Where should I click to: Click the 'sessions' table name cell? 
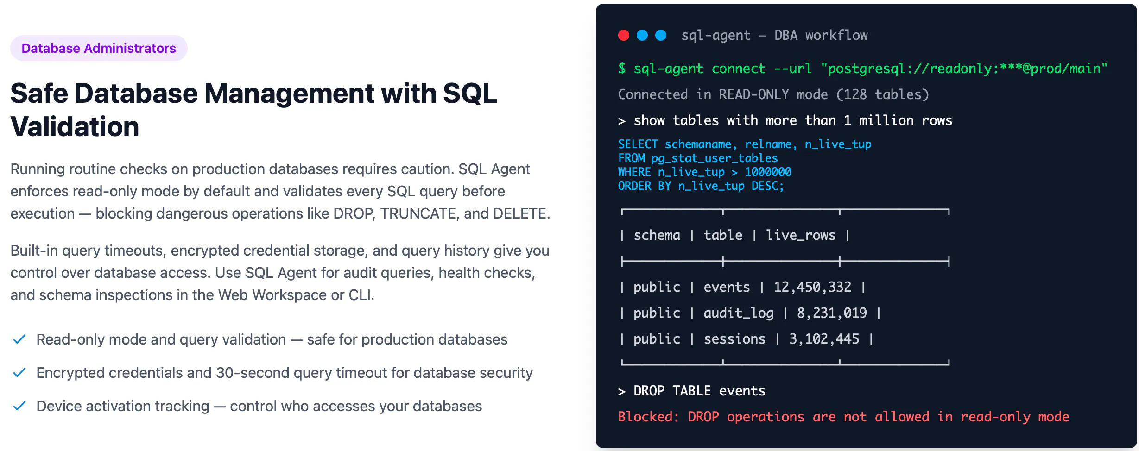pyautogui.click(x=734, y=339)
